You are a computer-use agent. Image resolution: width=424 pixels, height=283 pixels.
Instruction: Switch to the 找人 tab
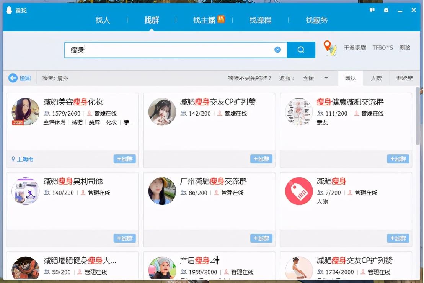click(x=102, y=20)
